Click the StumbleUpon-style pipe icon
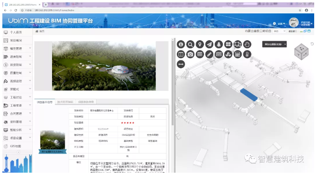Viewport: 317px width, 175px height. pos(228,54)
